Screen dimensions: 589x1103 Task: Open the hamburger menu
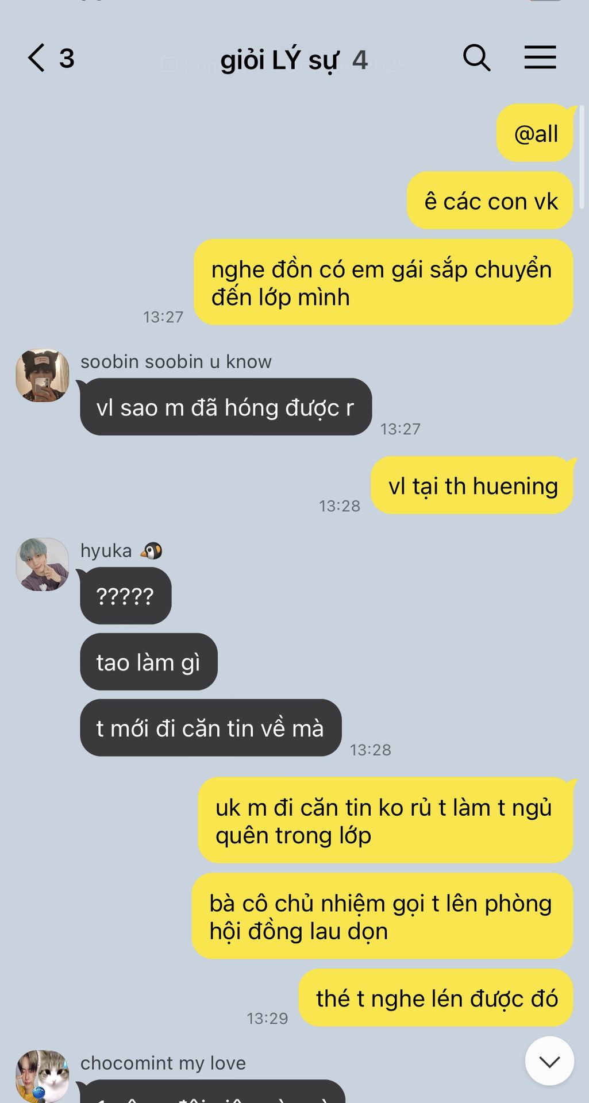pyautogui.click(x=540, y=57)
